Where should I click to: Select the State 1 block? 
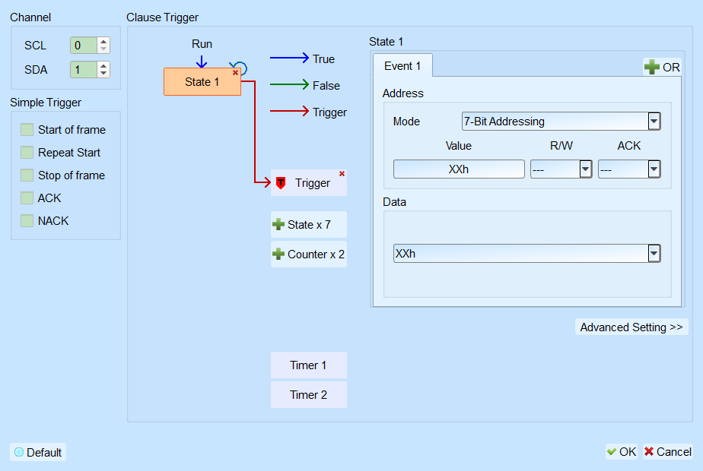[x=202, y=82]
